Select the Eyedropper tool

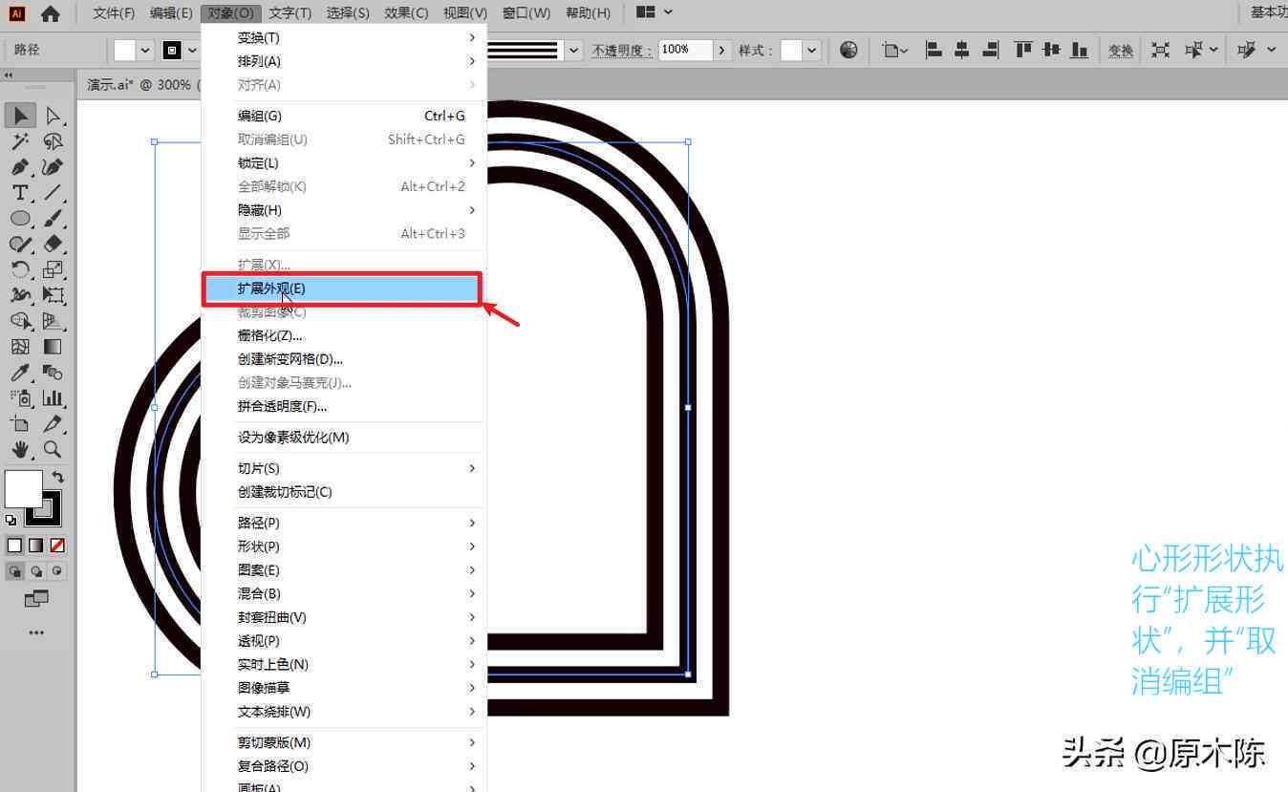tap(20, 373)
